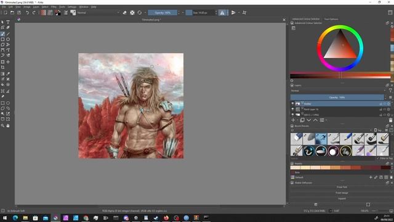Switch to Advanced Colour Selector tab
The image size is (394, 222).
click(306, 19)
